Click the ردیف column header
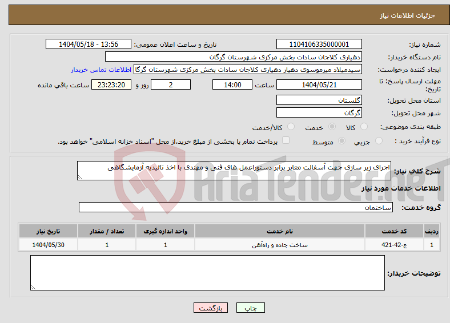The image size is (450, 323). pyautogui.click(x=432, y=231)
